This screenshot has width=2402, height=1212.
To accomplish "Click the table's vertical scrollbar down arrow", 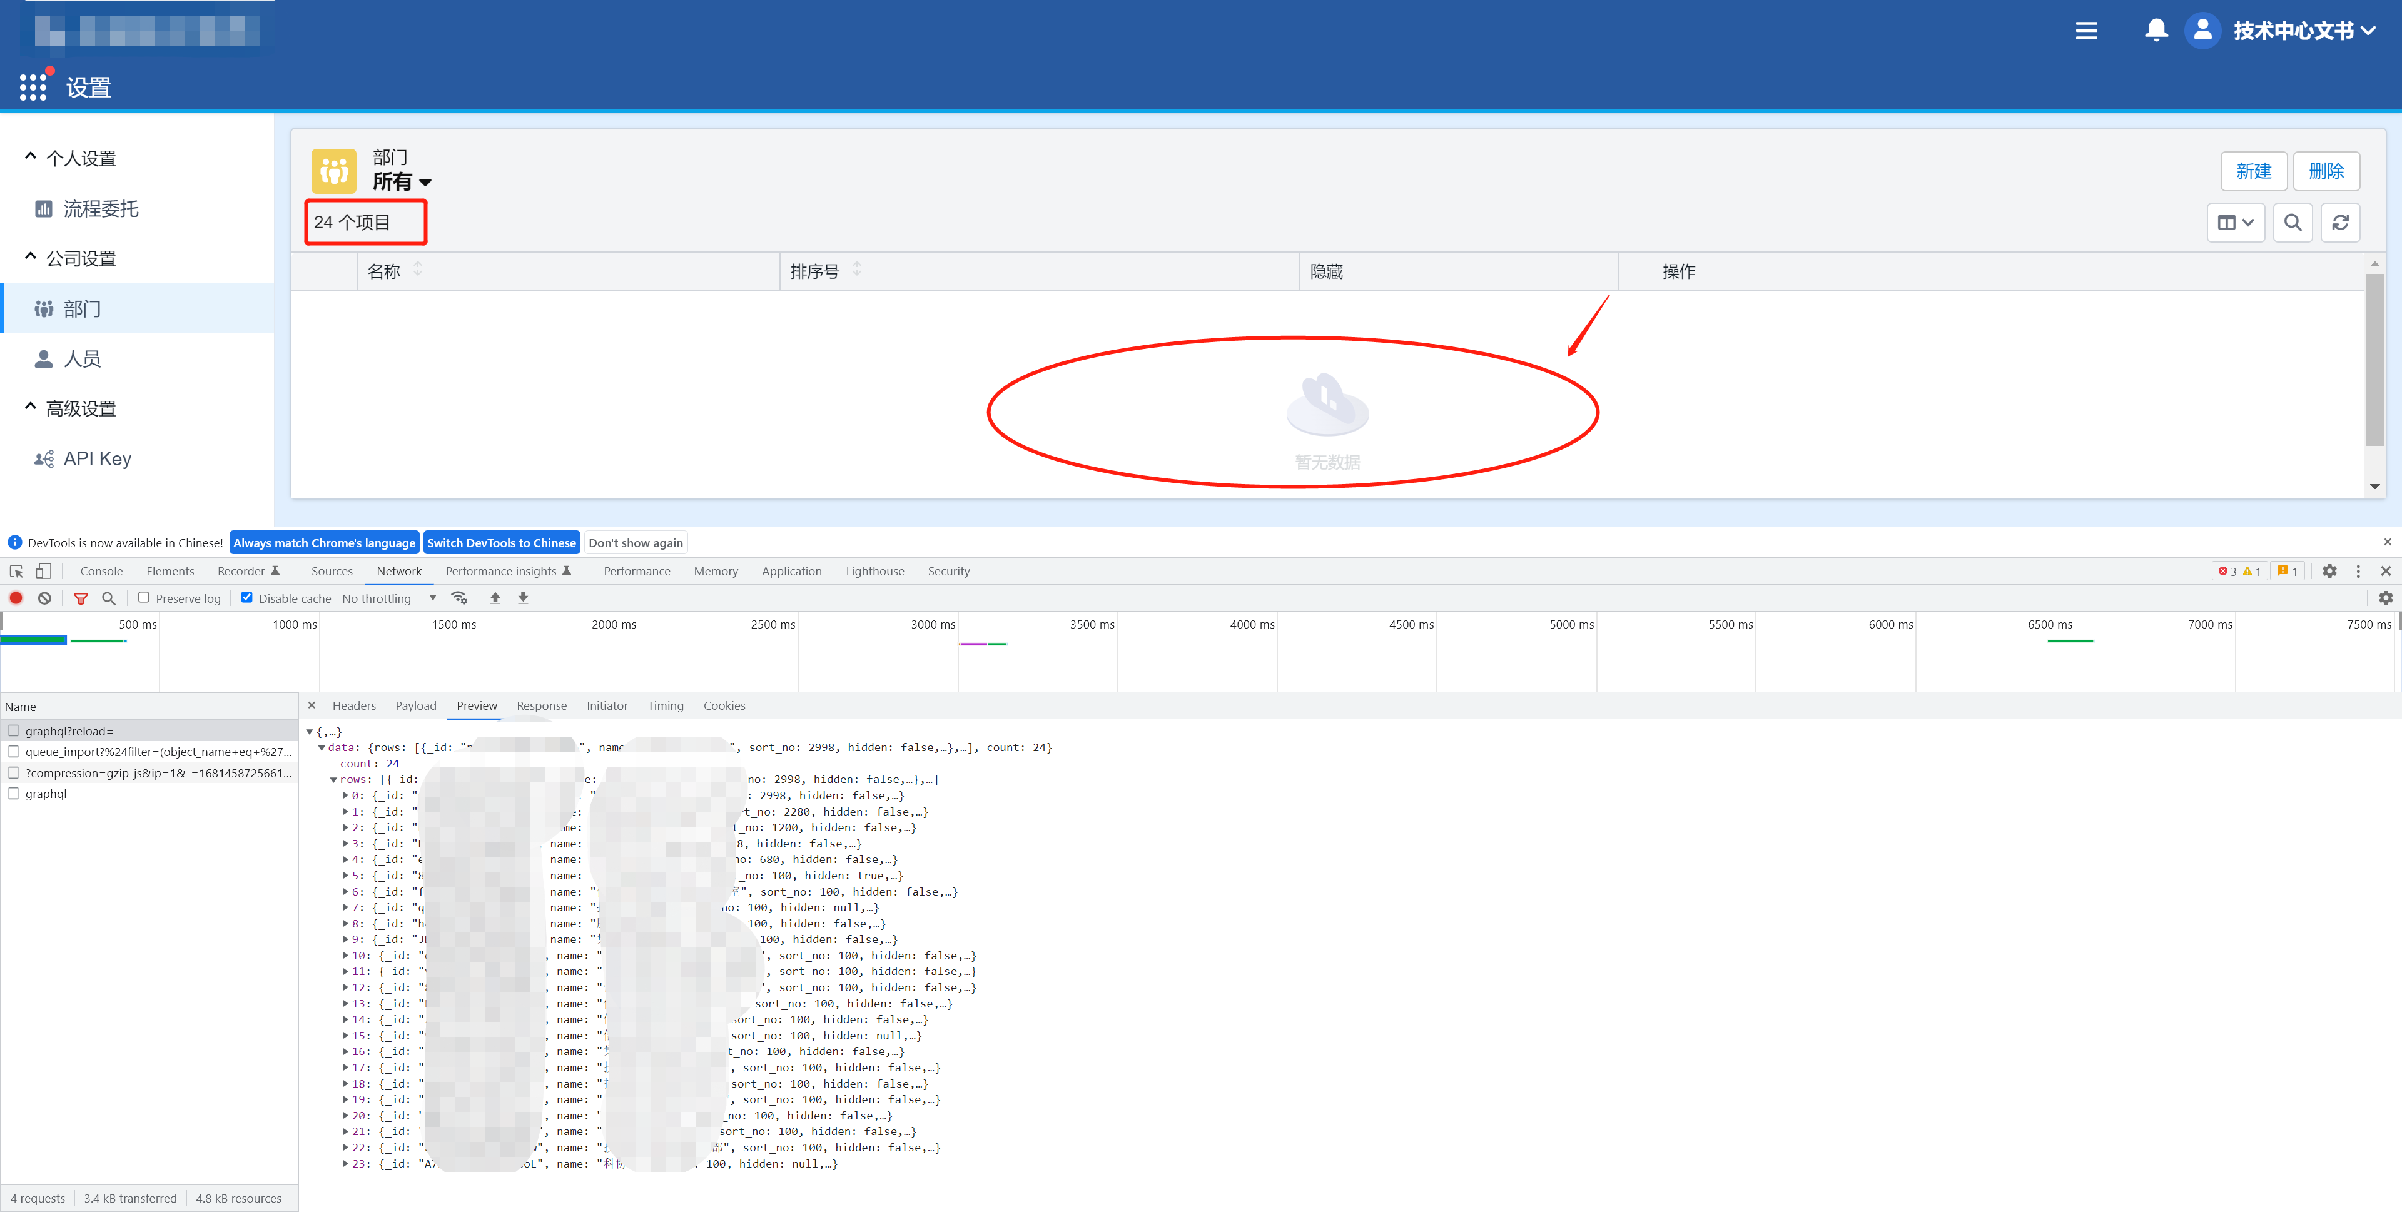I will (x=2374, y=486).
